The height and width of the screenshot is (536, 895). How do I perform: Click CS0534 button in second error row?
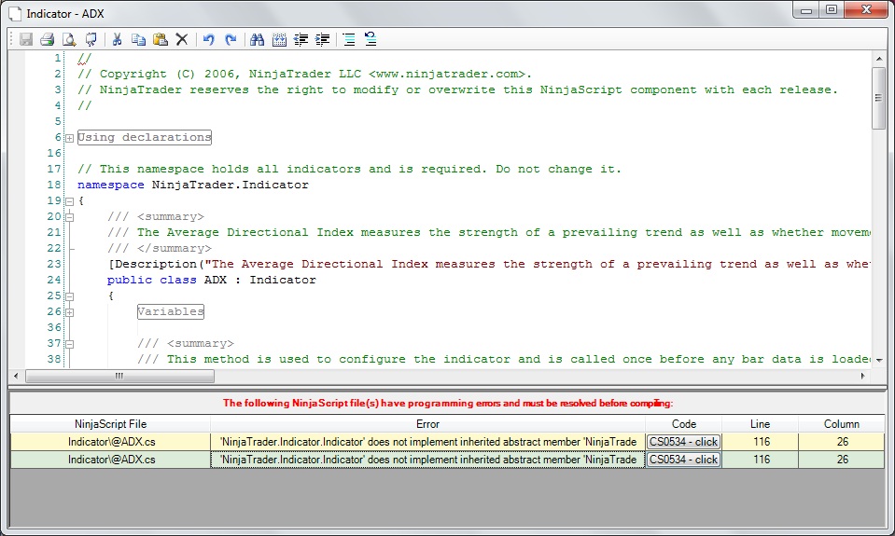[x=683, y=460]
